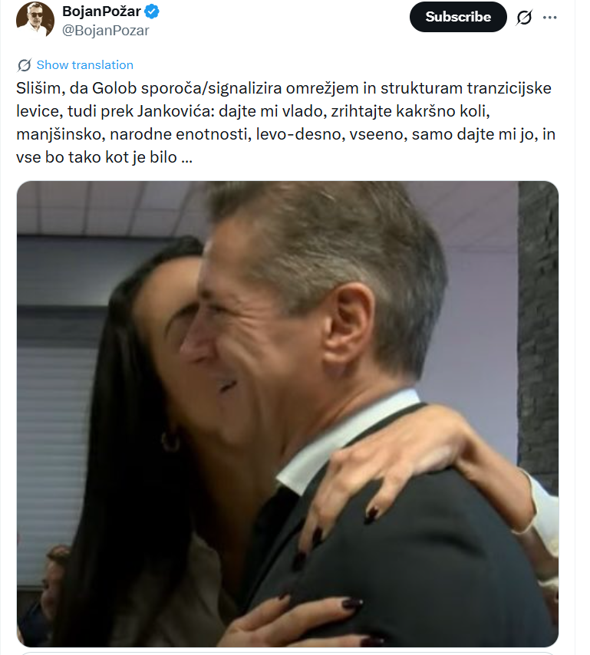
Task: Click the 'levo-desno' text in the post
Action: click(298, 134)
